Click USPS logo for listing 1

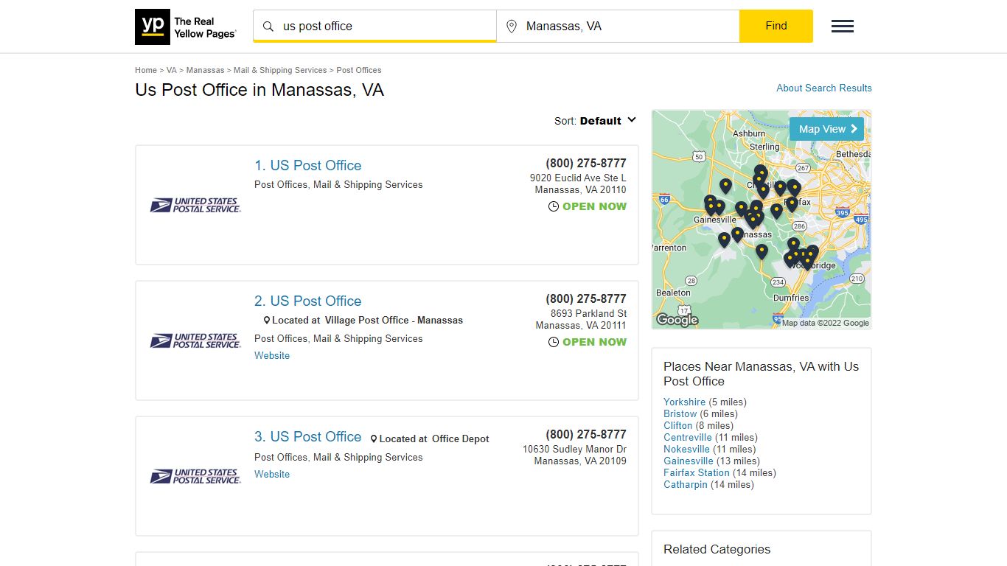pyautogui.click(x=195, y=205)
